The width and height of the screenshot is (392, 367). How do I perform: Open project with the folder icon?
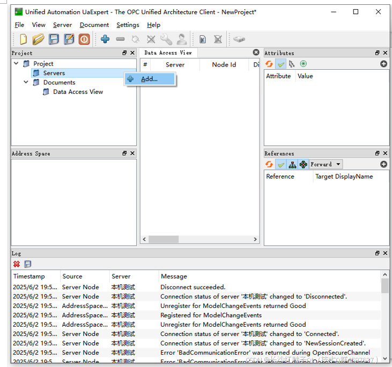tap(38, 39)
